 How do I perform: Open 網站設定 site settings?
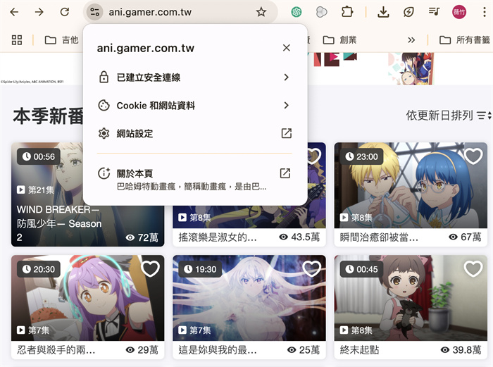click(194, 134)
